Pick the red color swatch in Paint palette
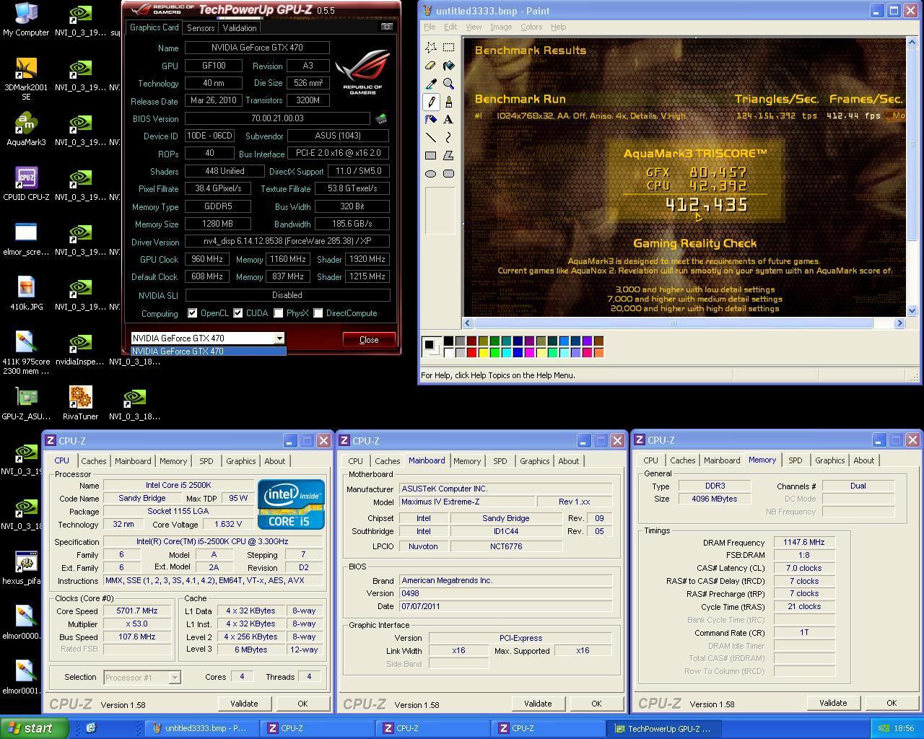This screenshot has height=739, width=924. tap(471, 352)
